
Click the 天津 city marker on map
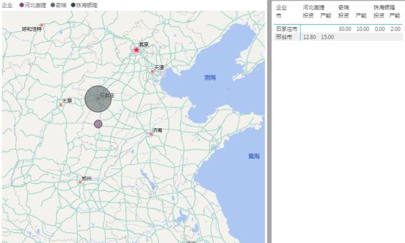153,72
